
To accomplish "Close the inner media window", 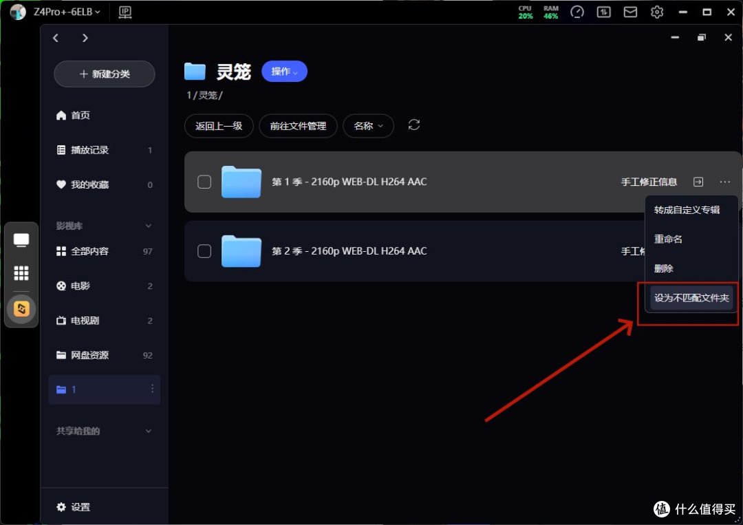I will click(729, 37).
